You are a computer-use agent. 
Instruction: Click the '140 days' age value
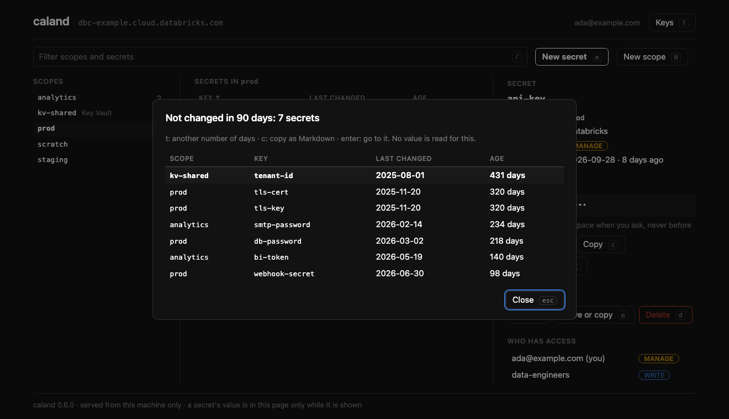[506, 257]
